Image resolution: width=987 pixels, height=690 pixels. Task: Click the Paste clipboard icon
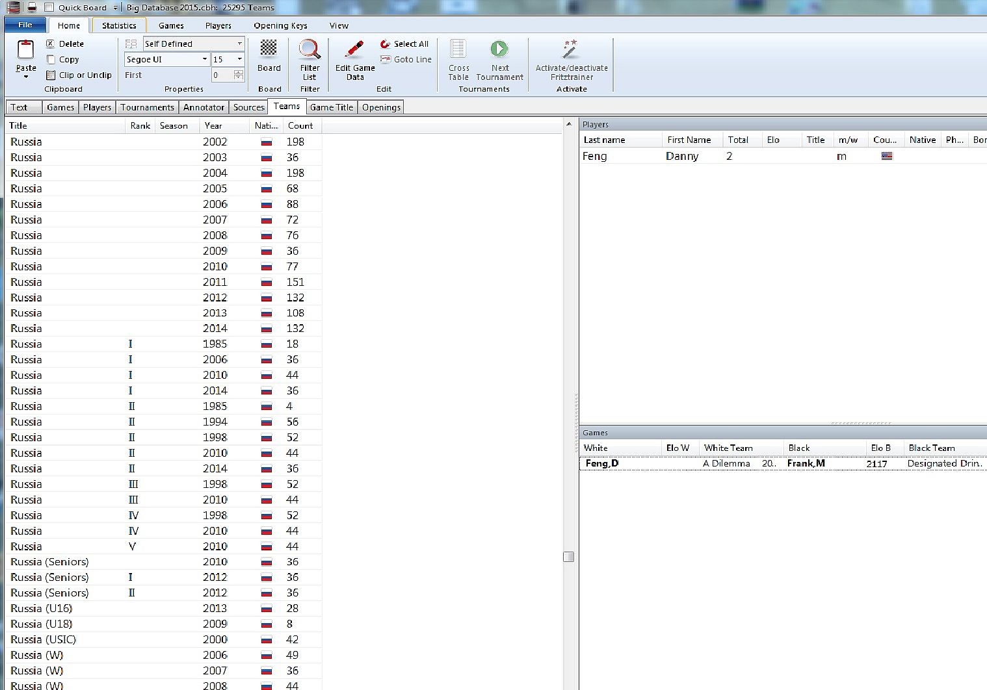(25, 50)
